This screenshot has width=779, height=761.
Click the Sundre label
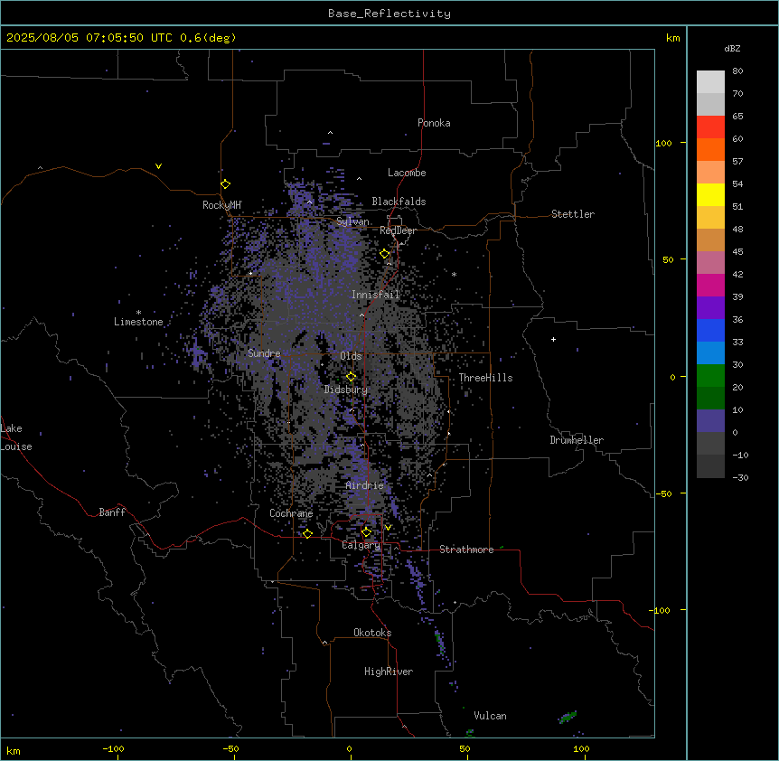(x=264, y=353)
